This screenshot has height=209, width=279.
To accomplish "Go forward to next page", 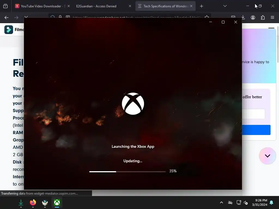I will (x=16, y=17).
